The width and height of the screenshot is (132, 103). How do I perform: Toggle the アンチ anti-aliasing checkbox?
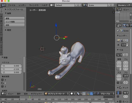point(120,88)
